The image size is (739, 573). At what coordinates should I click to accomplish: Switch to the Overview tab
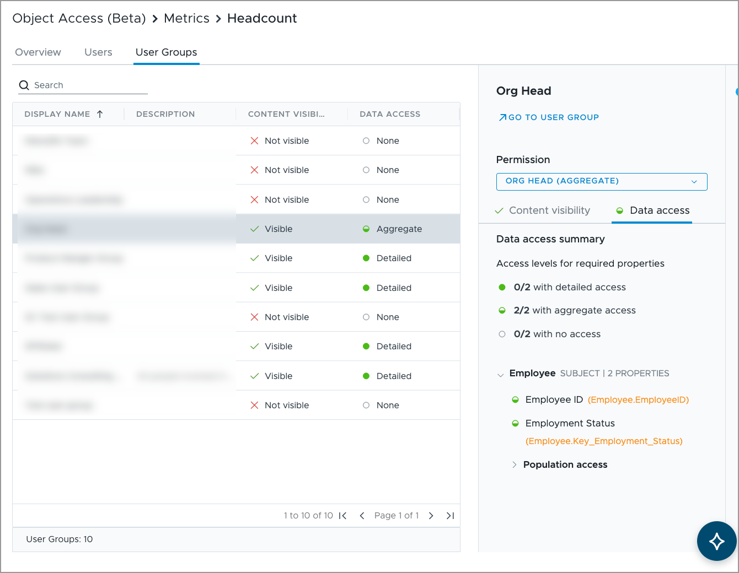point(38,52)
